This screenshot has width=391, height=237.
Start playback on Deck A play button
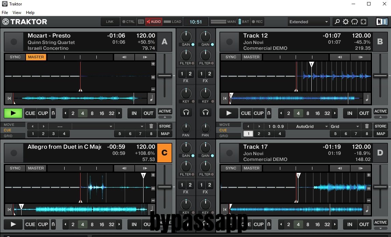click(13, 113)
